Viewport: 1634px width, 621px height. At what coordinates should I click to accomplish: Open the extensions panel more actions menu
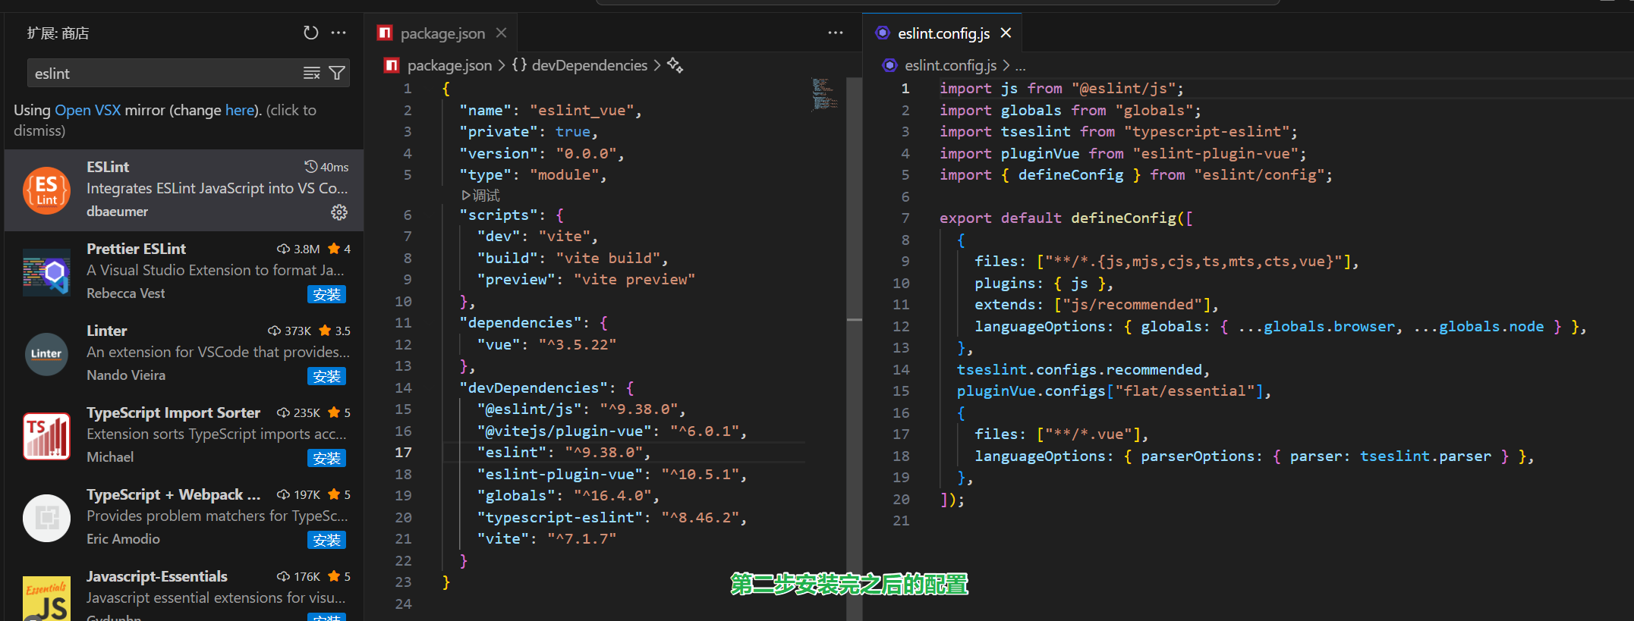coord(338,33)
